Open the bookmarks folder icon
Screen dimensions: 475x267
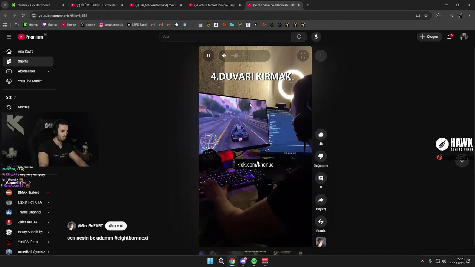tap(17, 25)
